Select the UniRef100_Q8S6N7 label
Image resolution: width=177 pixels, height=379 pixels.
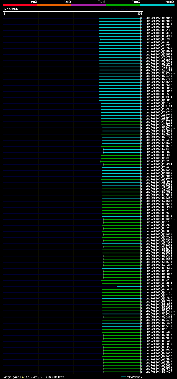pyautogui.click(x=159, y=234)
